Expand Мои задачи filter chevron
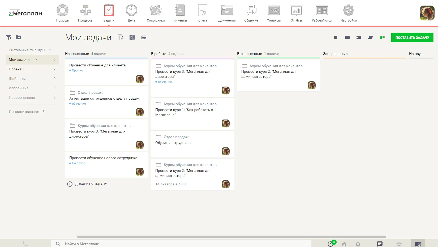This screenshot has width=438, height=247. point(36,59)
